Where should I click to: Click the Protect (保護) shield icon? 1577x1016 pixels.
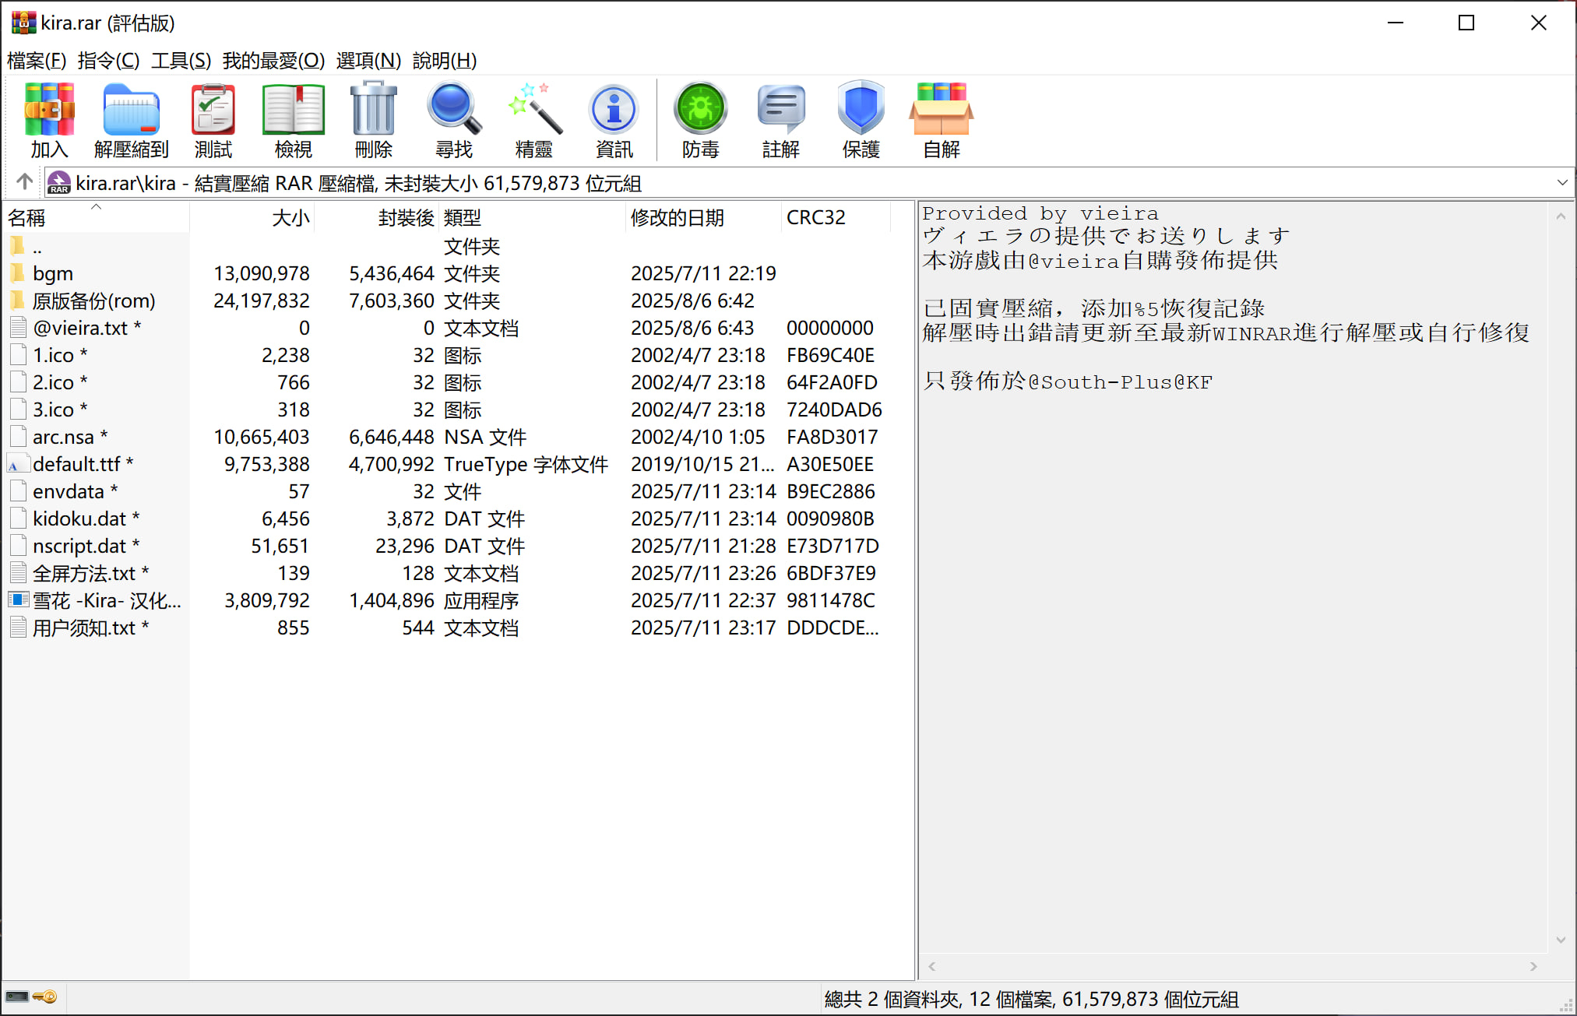[x=861, y=119]
